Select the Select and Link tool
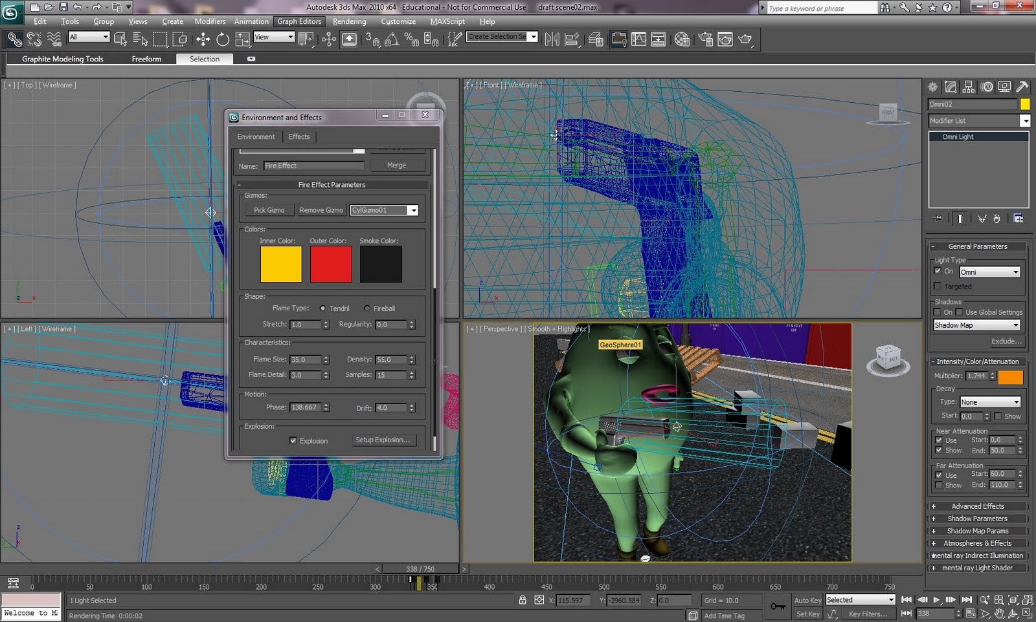Viewport: 1036px width, 622px height. (x=14, y=39)
